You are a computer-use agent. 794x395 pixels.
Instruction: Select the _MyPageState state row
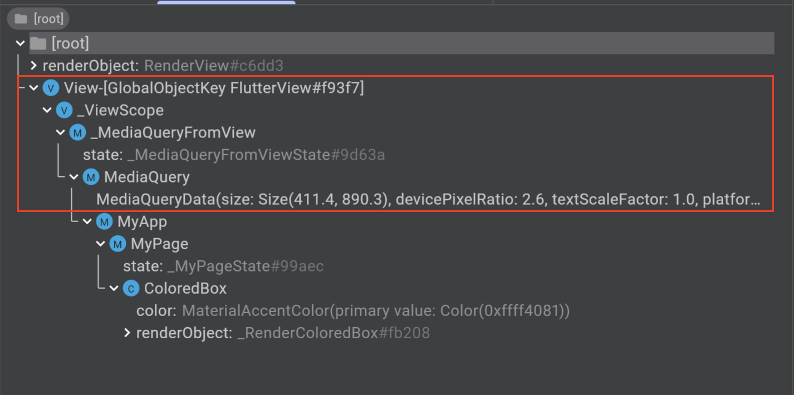coord(223,266)
